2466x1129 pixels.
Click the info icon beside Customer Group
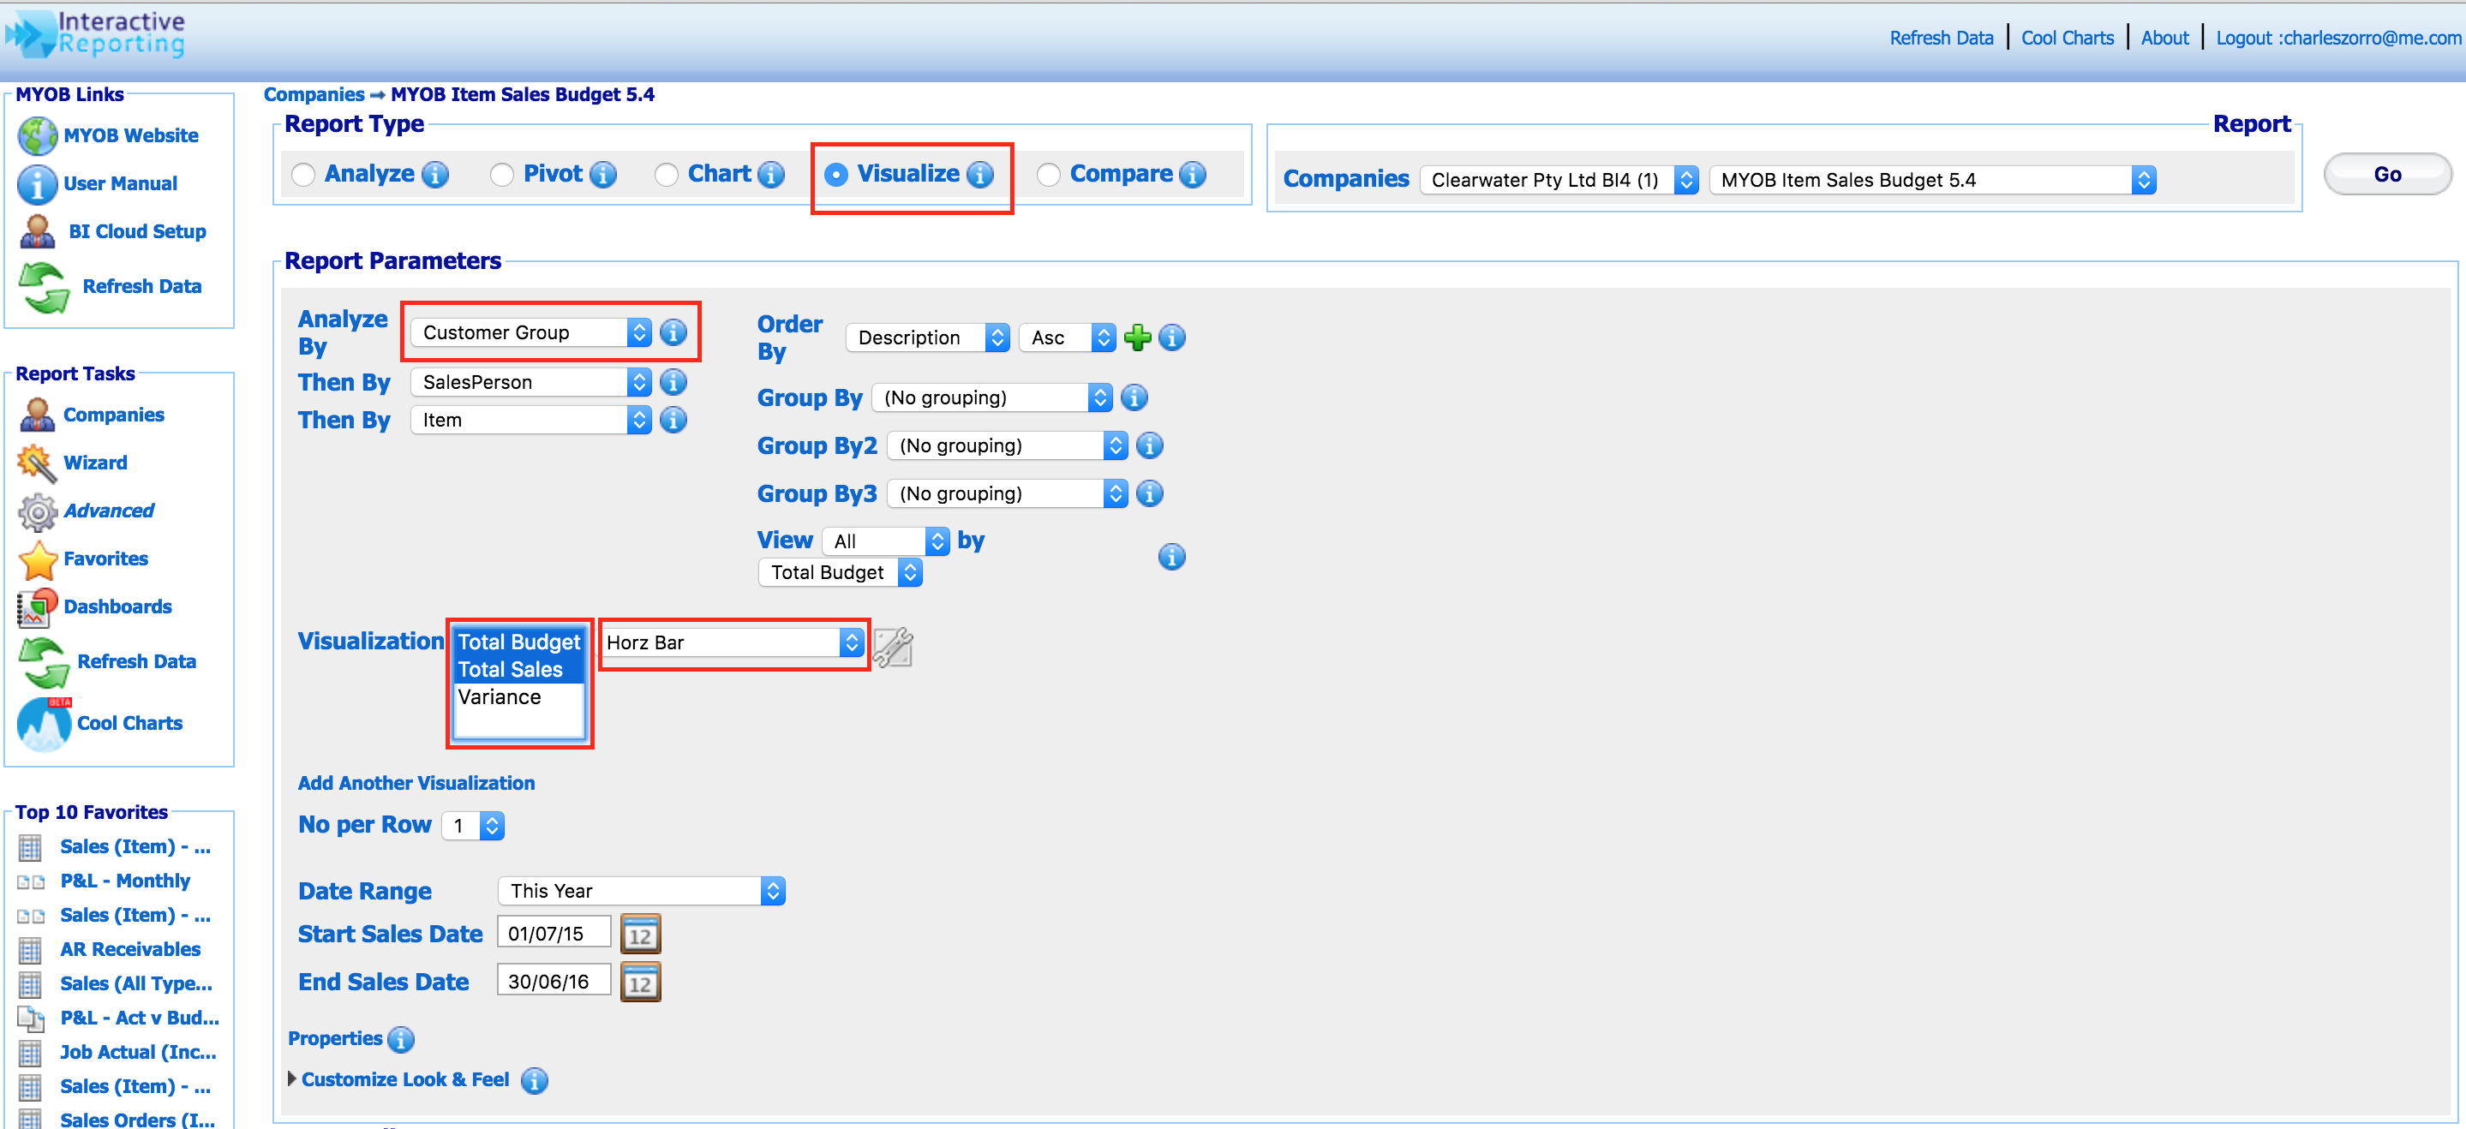[x=674, y=332]
